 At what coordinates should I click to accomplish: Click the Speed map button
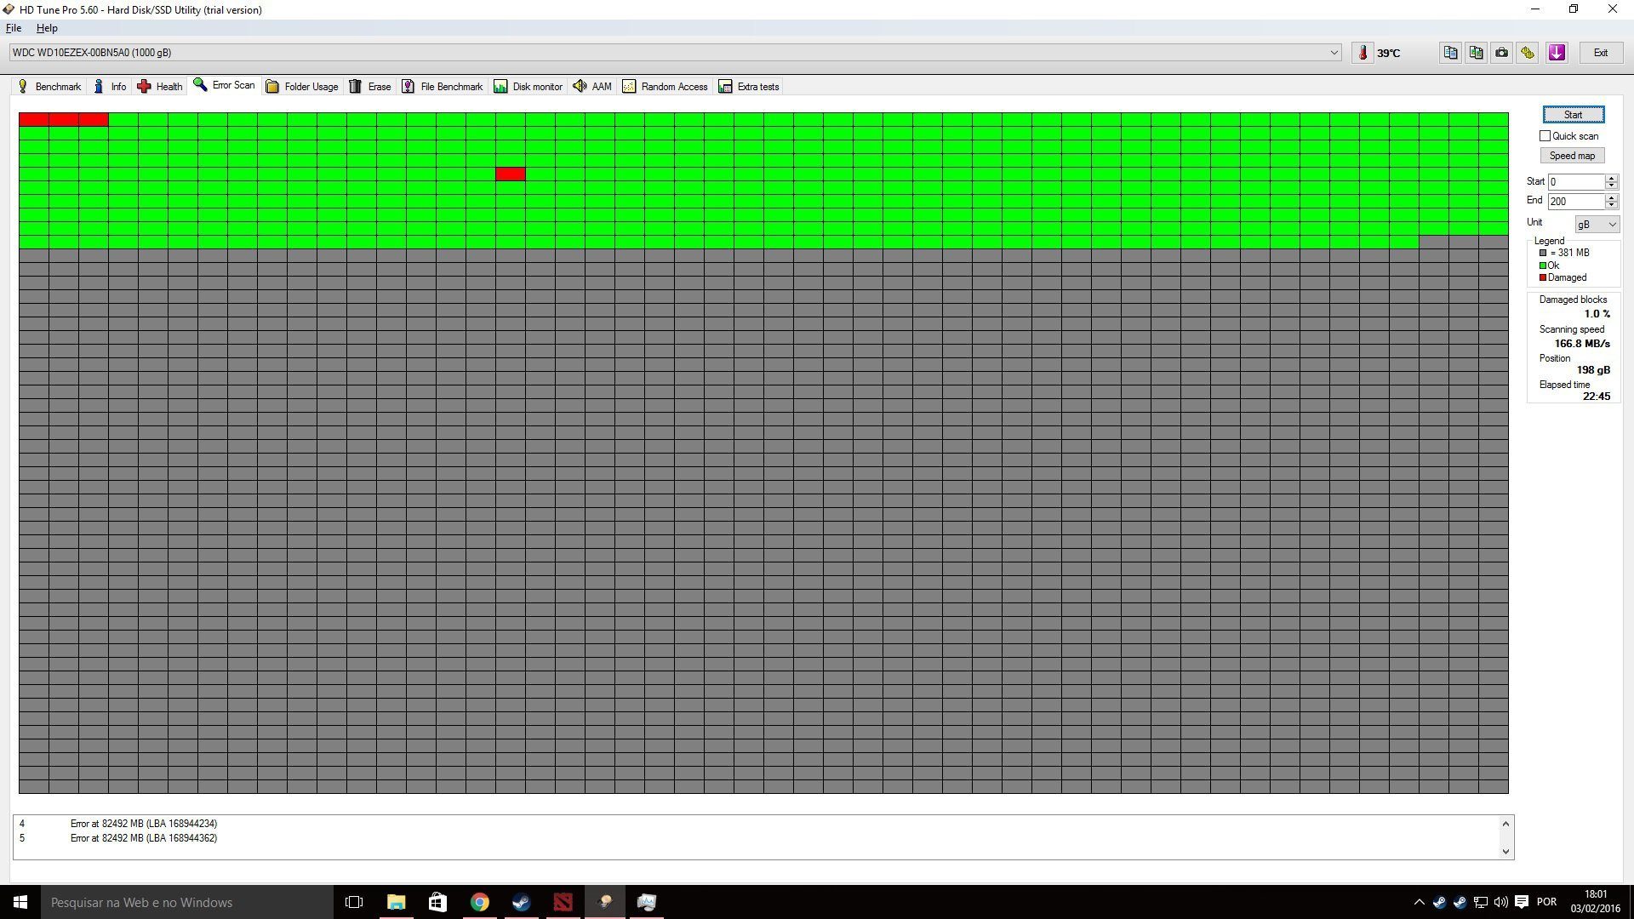click(x=1572, y=156)
